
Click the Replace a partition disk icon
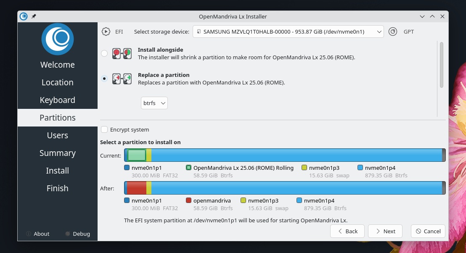[122, 79]
